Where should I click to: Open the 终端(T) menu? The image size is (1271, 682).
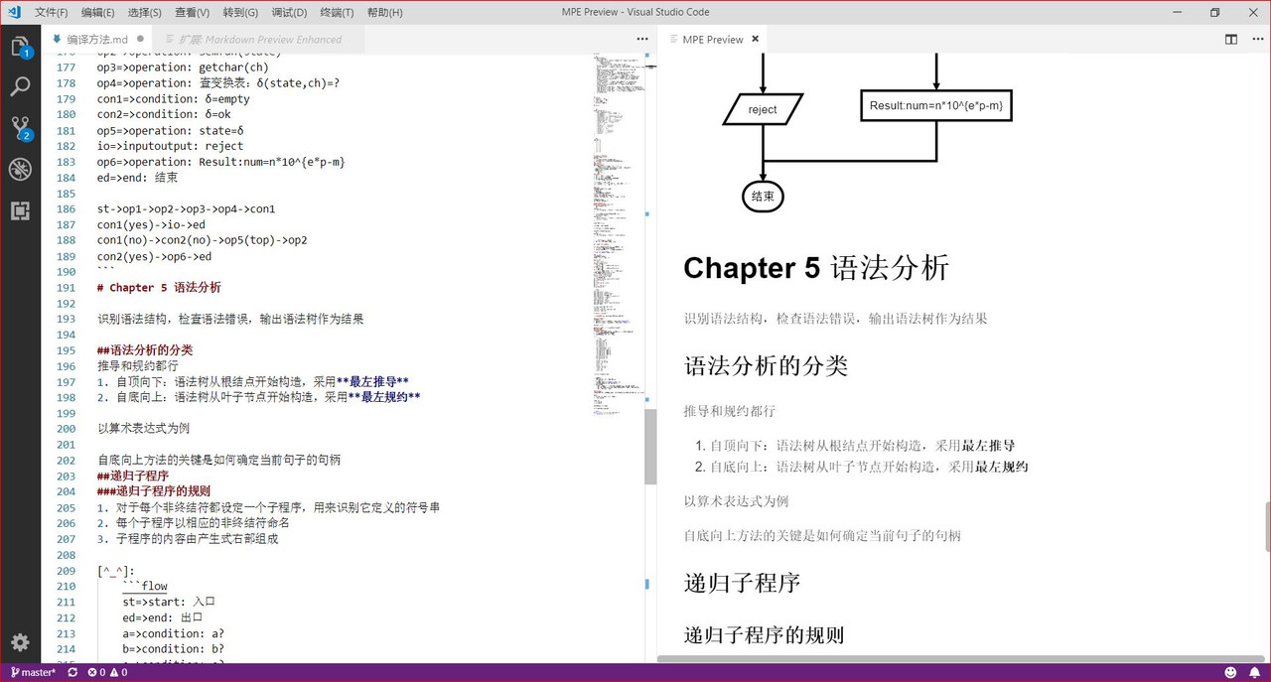coord(337,12)
